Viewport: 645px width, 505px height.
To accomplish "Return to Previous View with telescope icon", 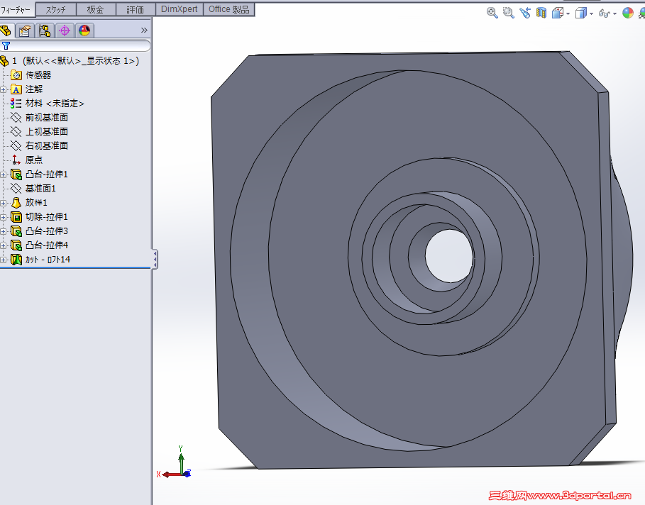I will point(525,13).
